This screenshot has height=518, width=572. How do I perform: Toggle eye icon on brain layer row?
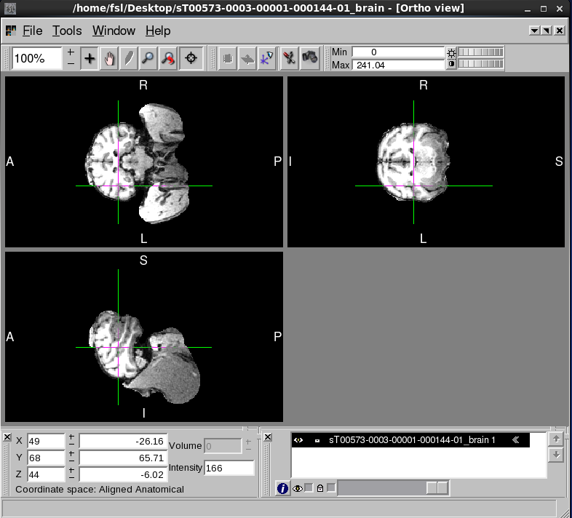(x=298, y=440)
